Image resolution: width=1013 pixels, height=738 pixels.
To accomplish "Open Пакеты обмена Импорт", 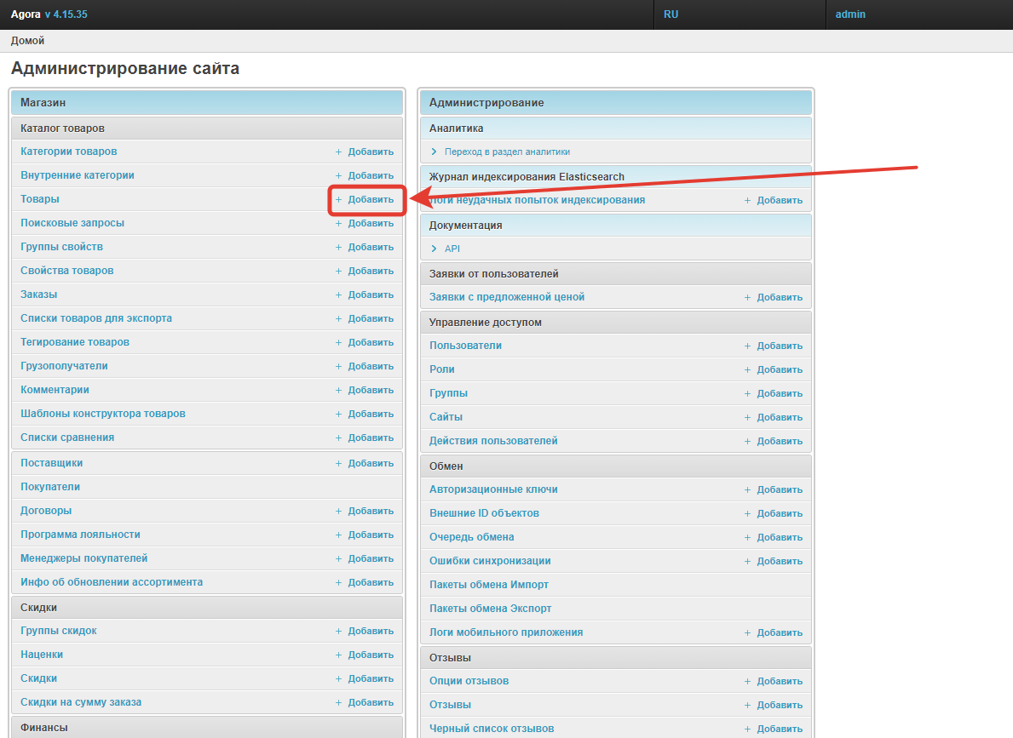I will click(489, 585).
